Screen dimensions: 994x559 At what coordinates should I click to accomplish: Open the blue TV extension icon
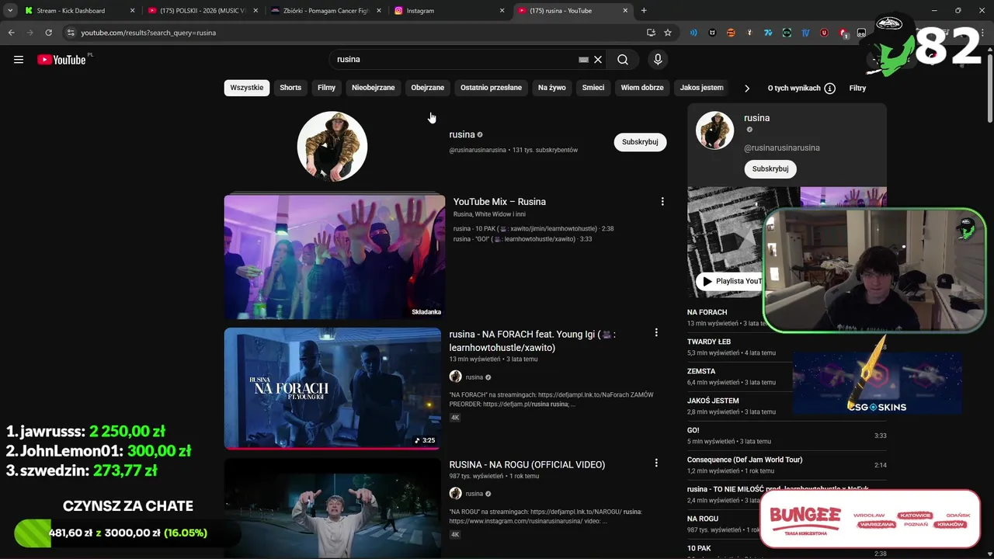point(805,33)
